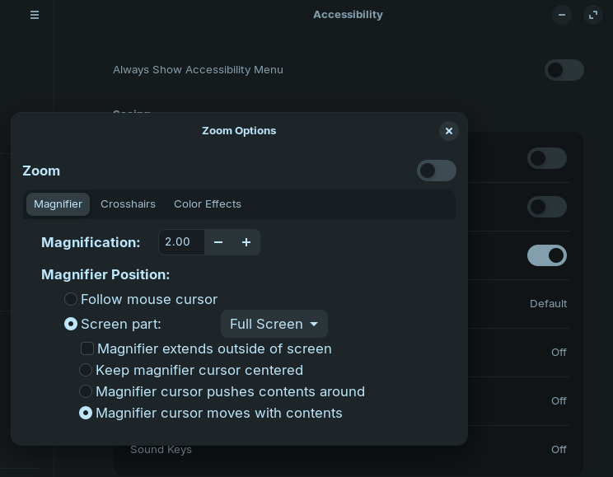Open the Full Screen dropdown
This screenshot has height=477, width=613.
[274, 324]
